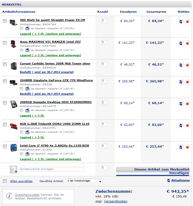
Task: Remove Asus MAXIMUS VII RANGER from list
Action: [x=187, y=43]
